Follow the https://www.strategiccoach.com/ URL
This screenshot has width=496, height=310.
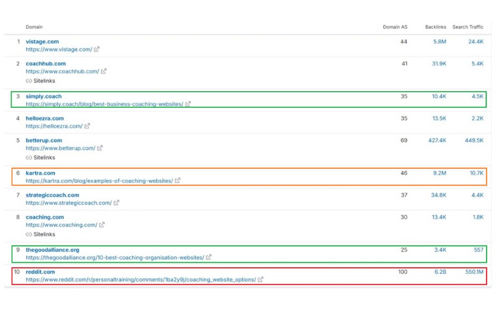tap(69, 203)
